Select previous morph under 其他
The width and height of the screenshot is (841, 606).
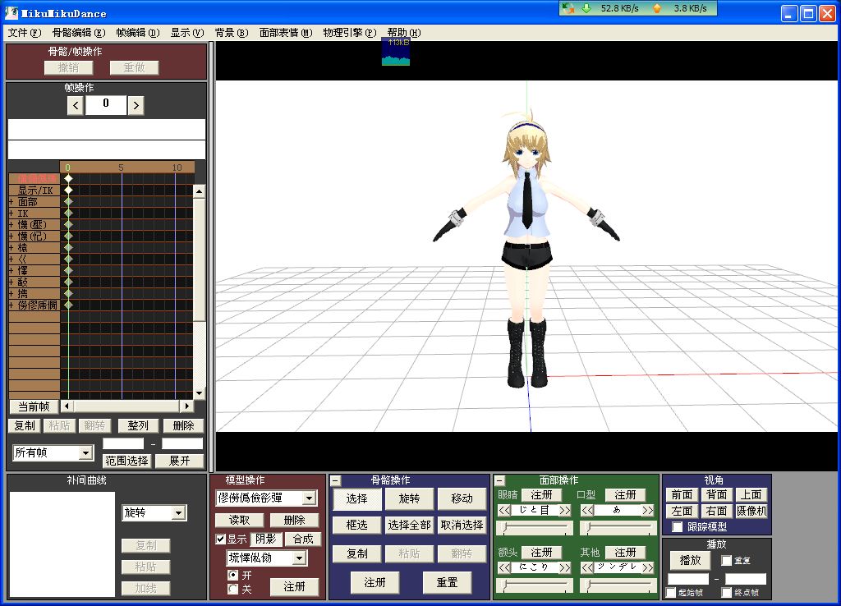click(587, 567)
